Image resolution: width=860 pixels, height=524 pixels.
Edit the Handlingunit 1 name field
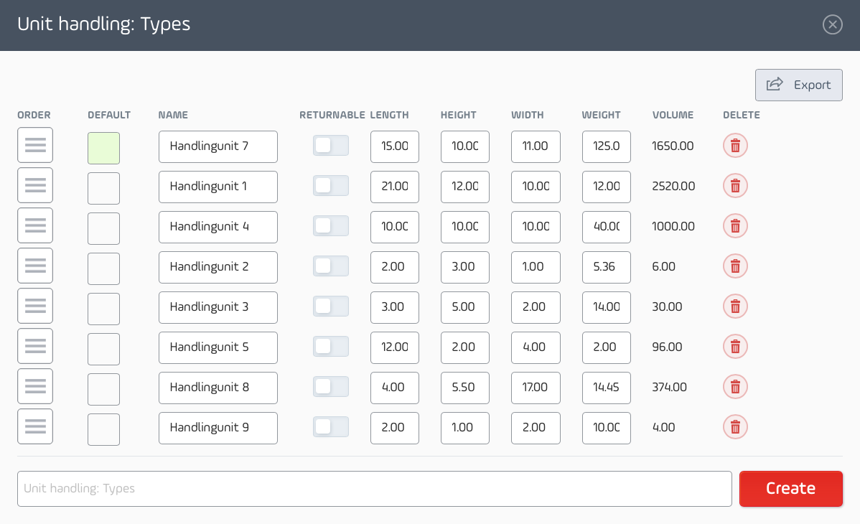(x=218, y=187)
